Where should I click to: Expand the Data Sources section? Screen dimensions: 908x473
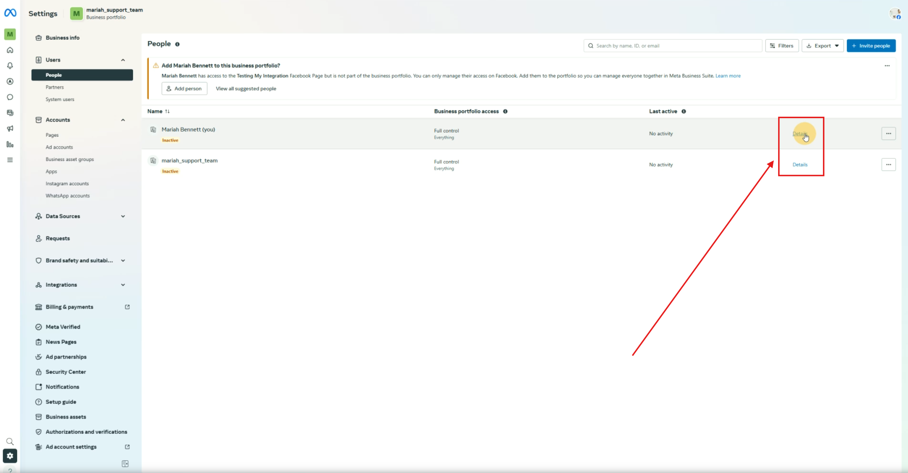(123, 216)
